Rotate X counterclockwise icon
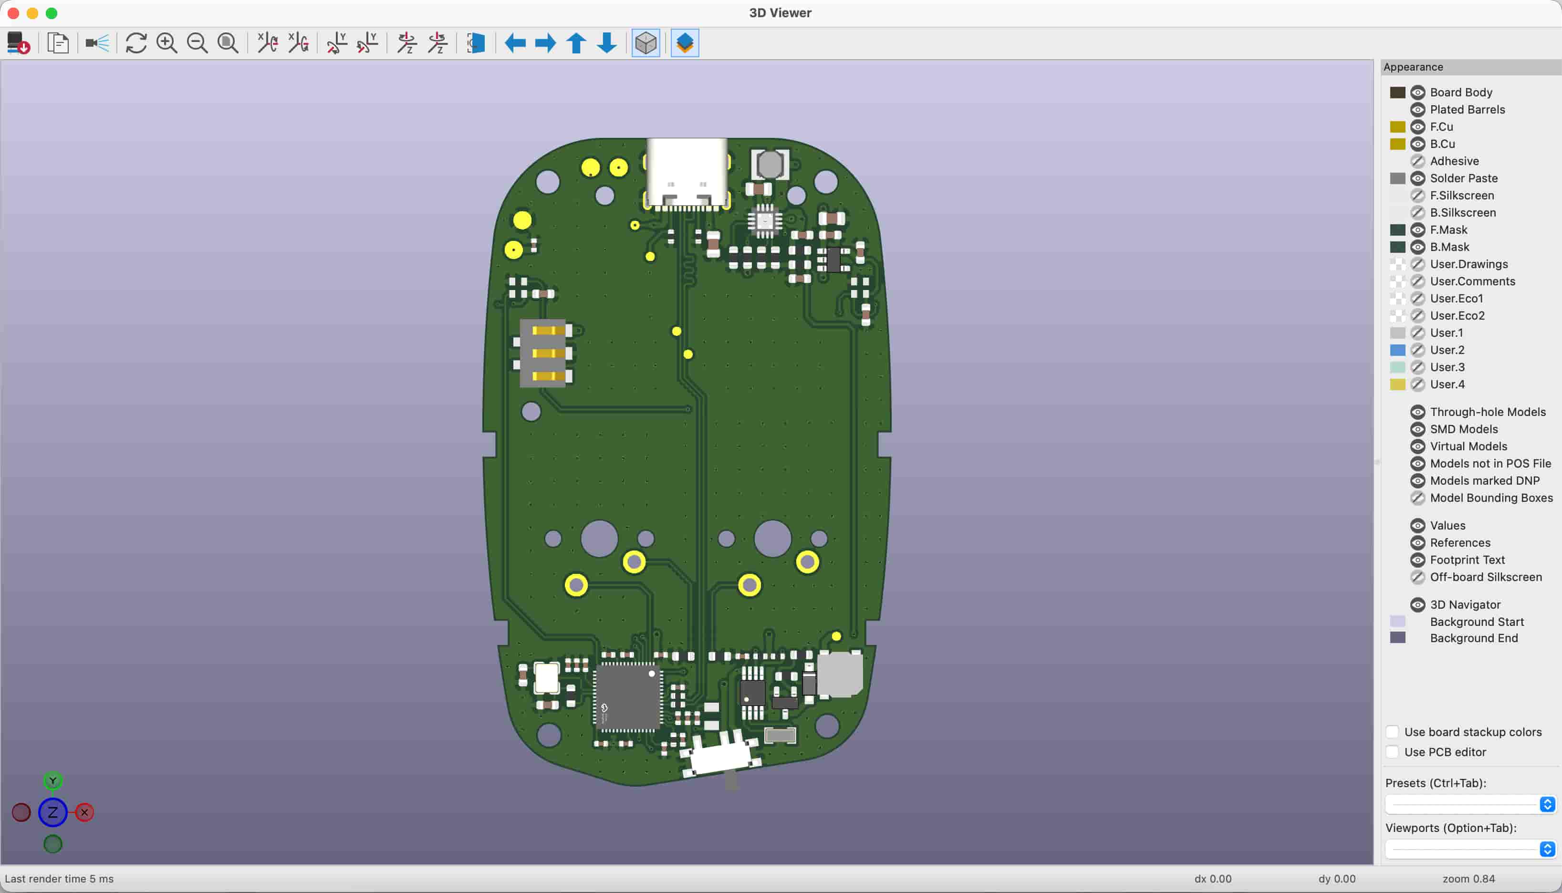The height and width of the screenshot is (893, 1562). pyautogui.click(x=299, y=43)
